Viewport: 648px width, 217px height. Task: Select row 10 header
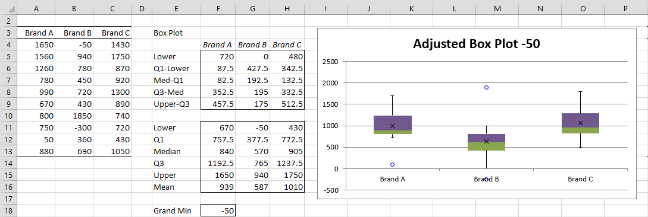coord(9,116)
